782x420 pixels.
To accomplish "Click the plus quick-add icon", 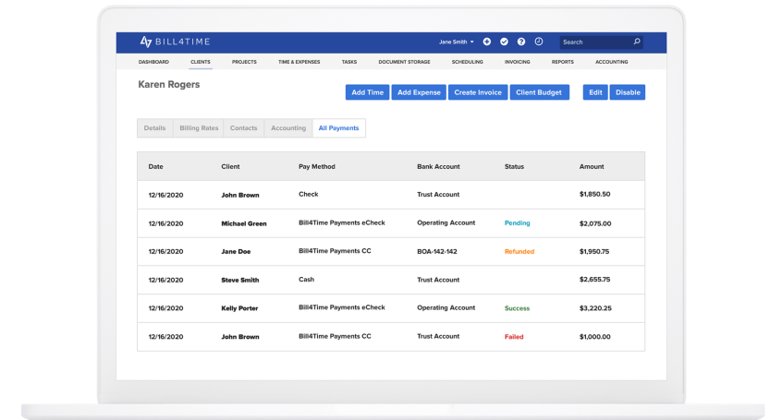I will (x=487, y=42).
